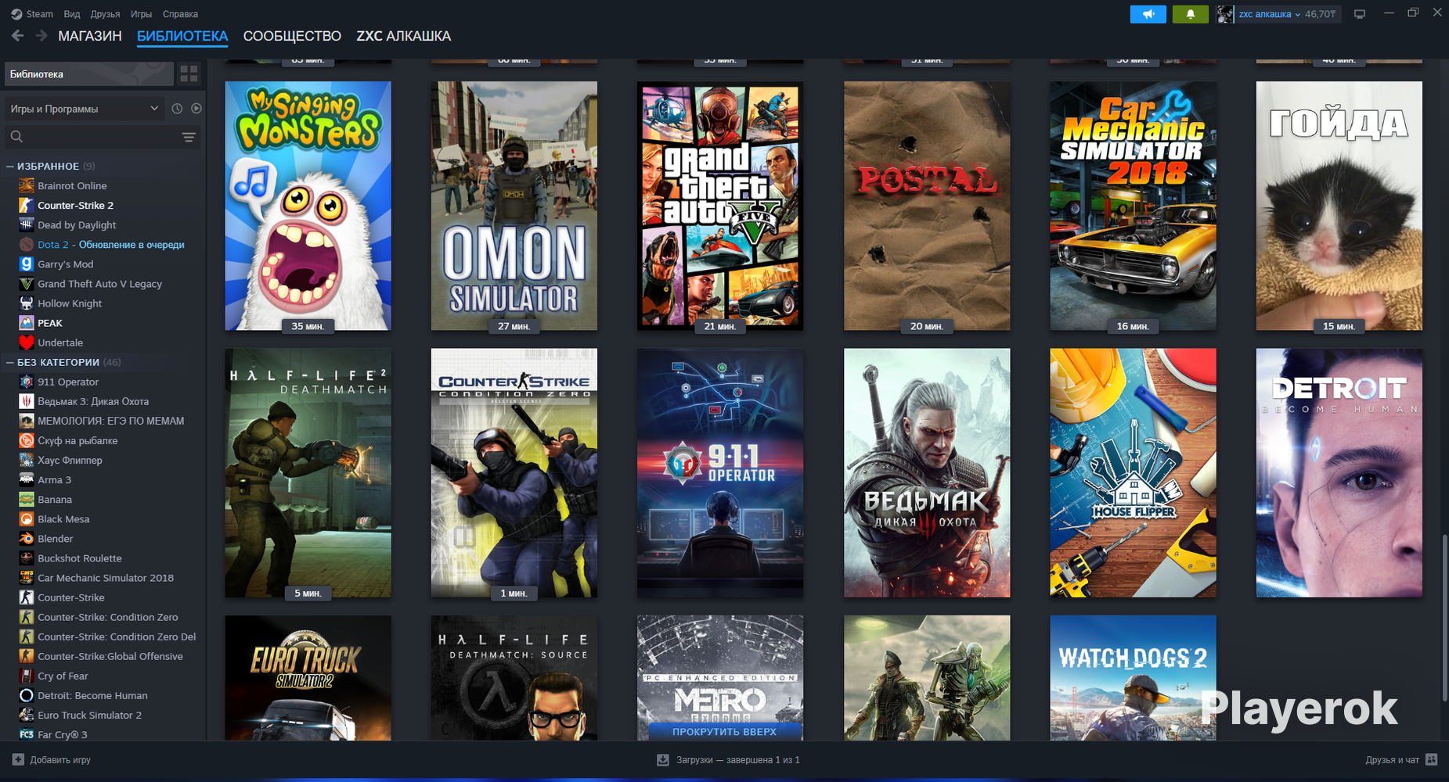Open OMON Simulator cover
This screenshot has width=1449, height=782.
[x=514, y=206]
